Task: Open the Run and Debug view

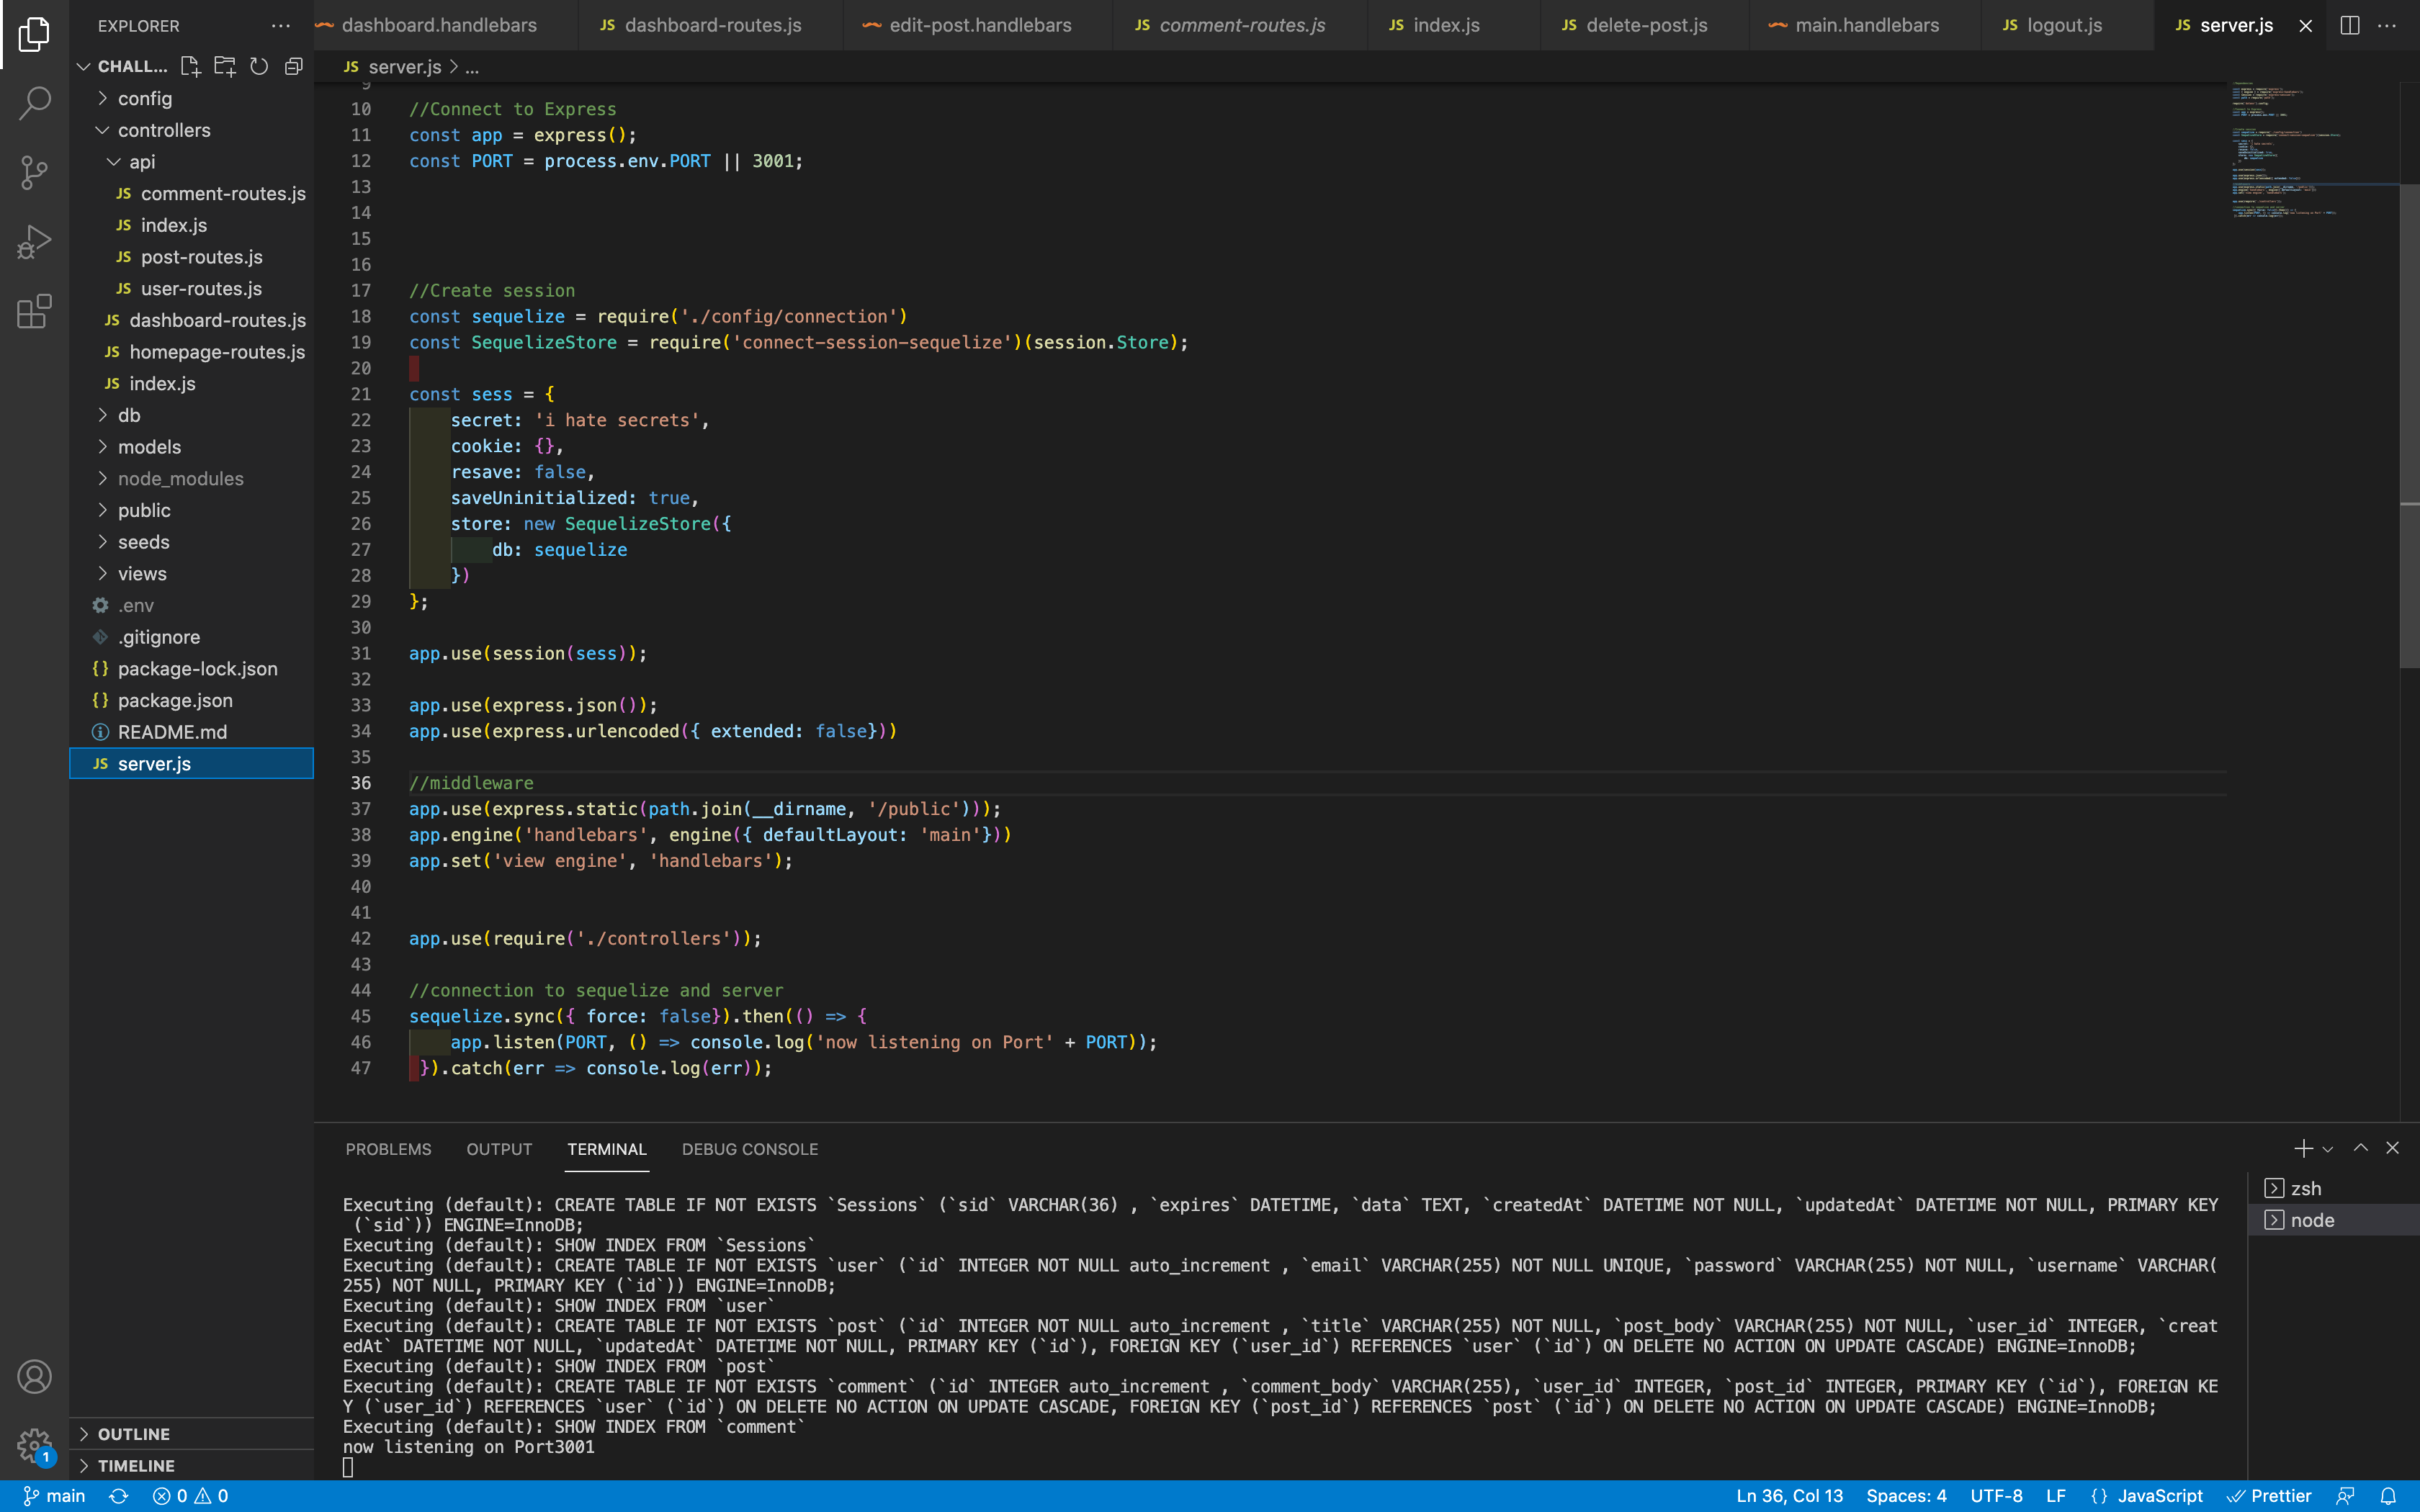Action: coord(34,240)
